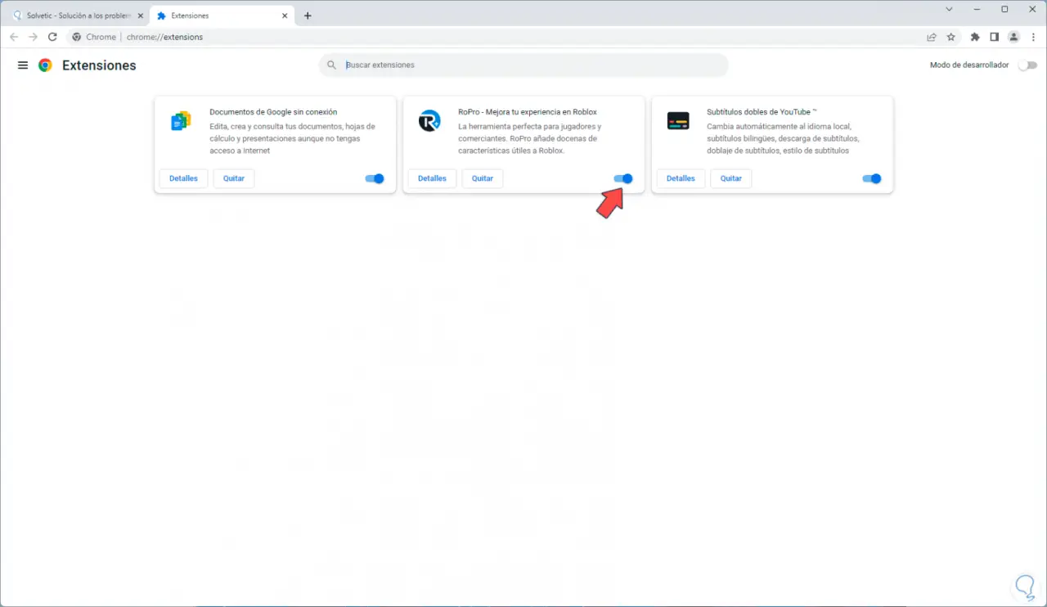Go forward with the browser forward arrow
The height and width of the screenshot is (607, 1047).
(x=34, y=37)
